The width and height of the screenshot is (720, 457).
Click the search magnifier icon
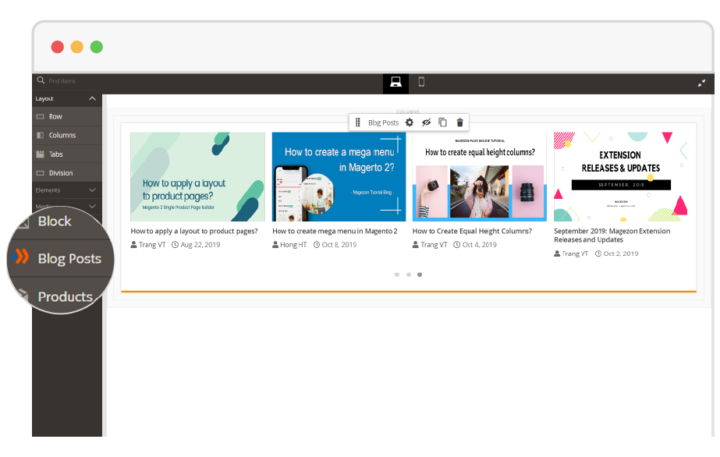(41, 80)
